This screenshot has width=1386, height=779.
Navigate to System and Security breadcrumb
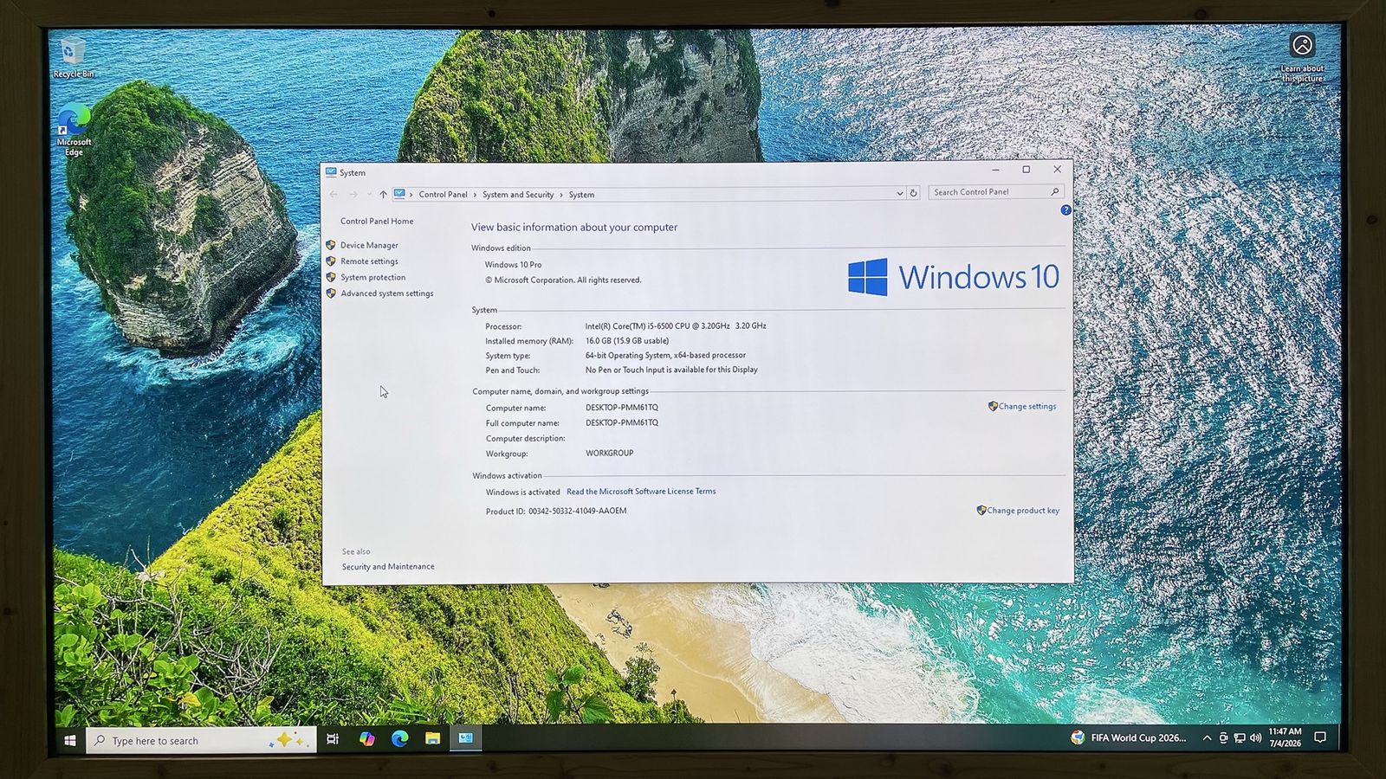click(x=518, y=195)
